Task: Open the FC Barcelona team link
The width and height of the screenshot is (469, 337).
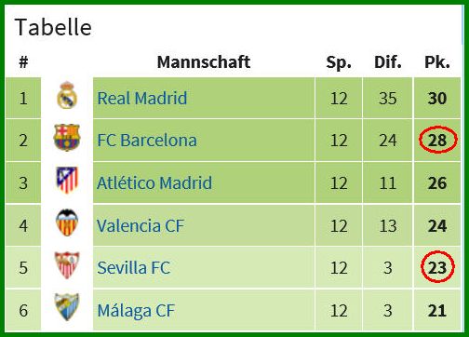Action: pyautogui.click(x=147, y=141)
